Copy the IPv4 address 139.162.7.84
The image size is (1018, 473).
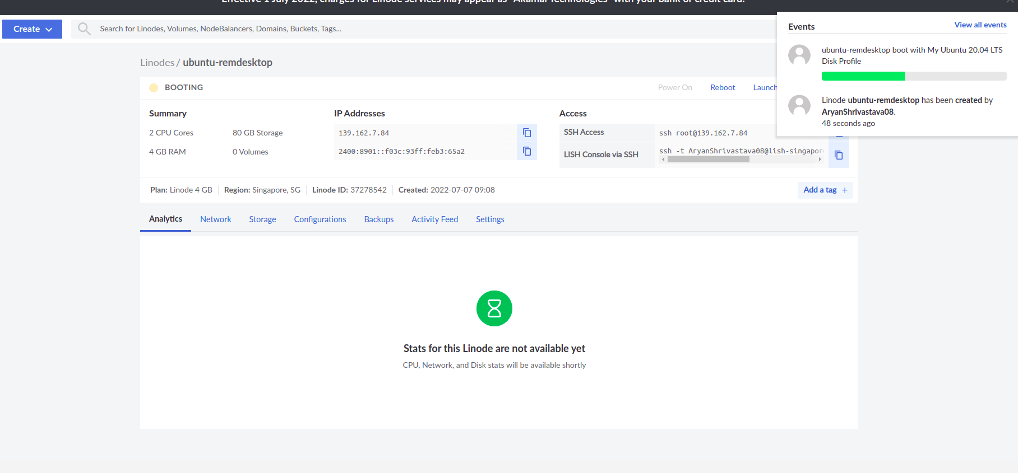pyautogui.click(x=527, y=133)
